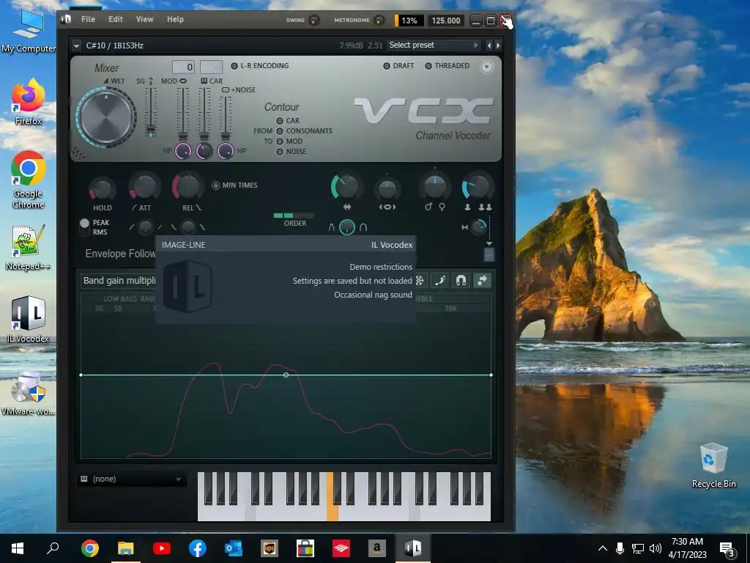Click the MOD high-pass knob
This screenshot has width=750, height=563.
coord(182,151)
